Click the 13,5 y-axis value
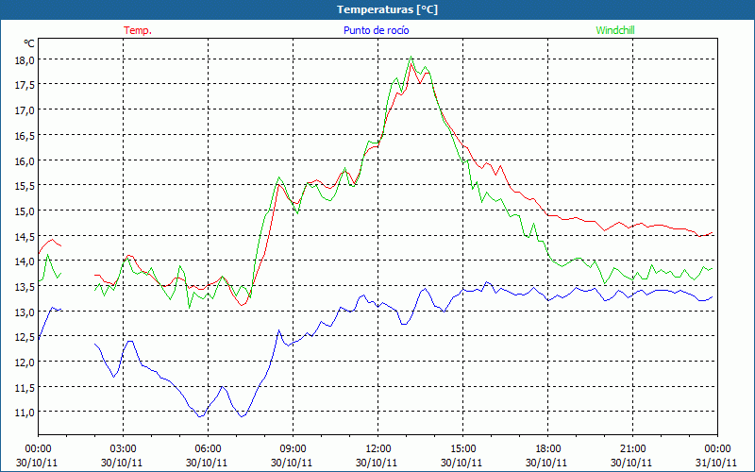Image resolution: width=755 pixels, height=472 pixels. 25,287
